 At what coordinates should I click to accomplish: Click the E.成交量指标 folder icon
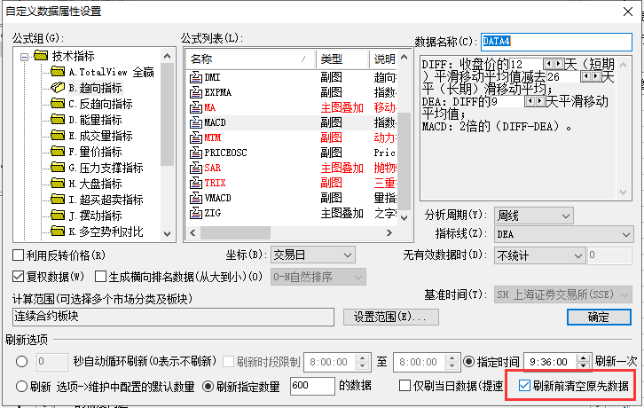tap(58, 136)
